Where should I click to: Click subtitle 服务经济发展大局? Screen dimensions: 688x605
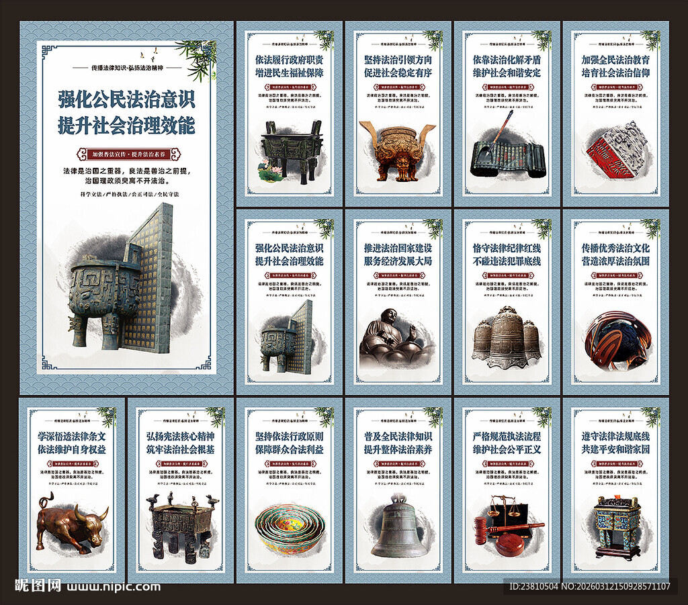(x=398, y=261)
